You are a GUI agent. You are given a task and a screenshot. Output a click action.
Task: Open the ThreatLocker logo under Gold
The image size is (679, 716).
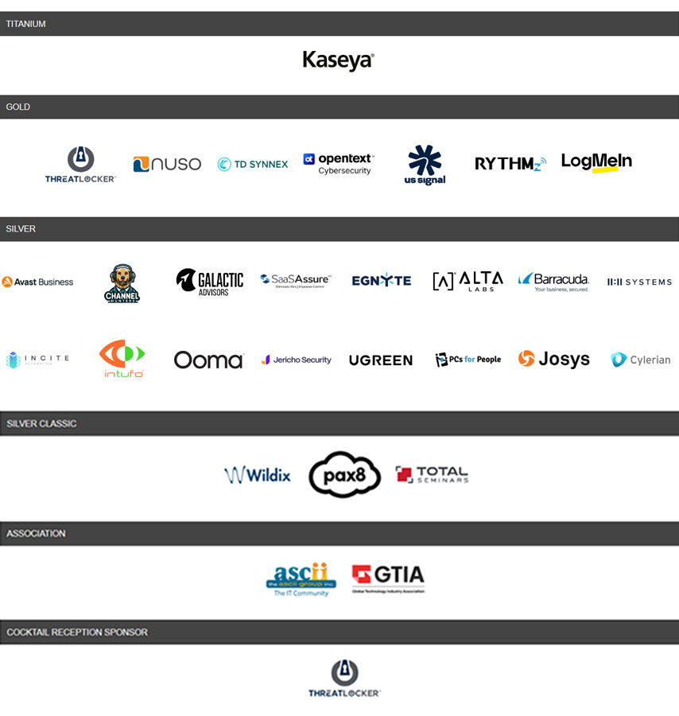pyautogui.click(x=81, y=165)
